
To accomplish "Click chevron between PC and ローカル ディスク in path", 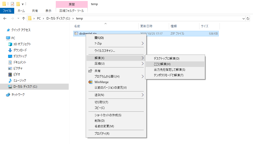I will [43, 19].
